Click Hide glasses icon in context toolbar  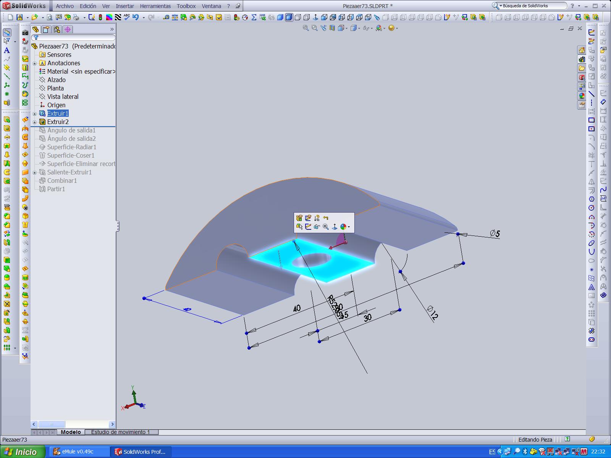(x=317, y=227)
